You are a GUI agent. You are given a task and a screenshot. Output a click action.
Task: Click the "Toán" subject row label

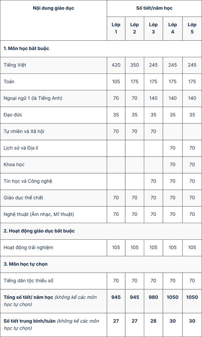(x=9, y=82)
